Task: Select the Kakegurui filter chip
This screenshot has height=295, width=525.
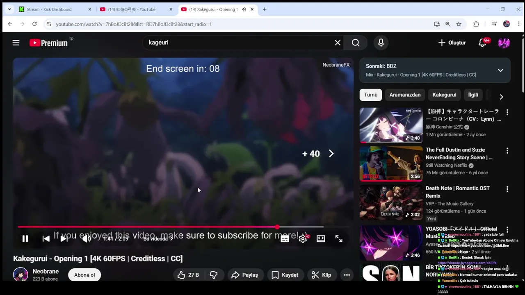Action: point(444,95)
